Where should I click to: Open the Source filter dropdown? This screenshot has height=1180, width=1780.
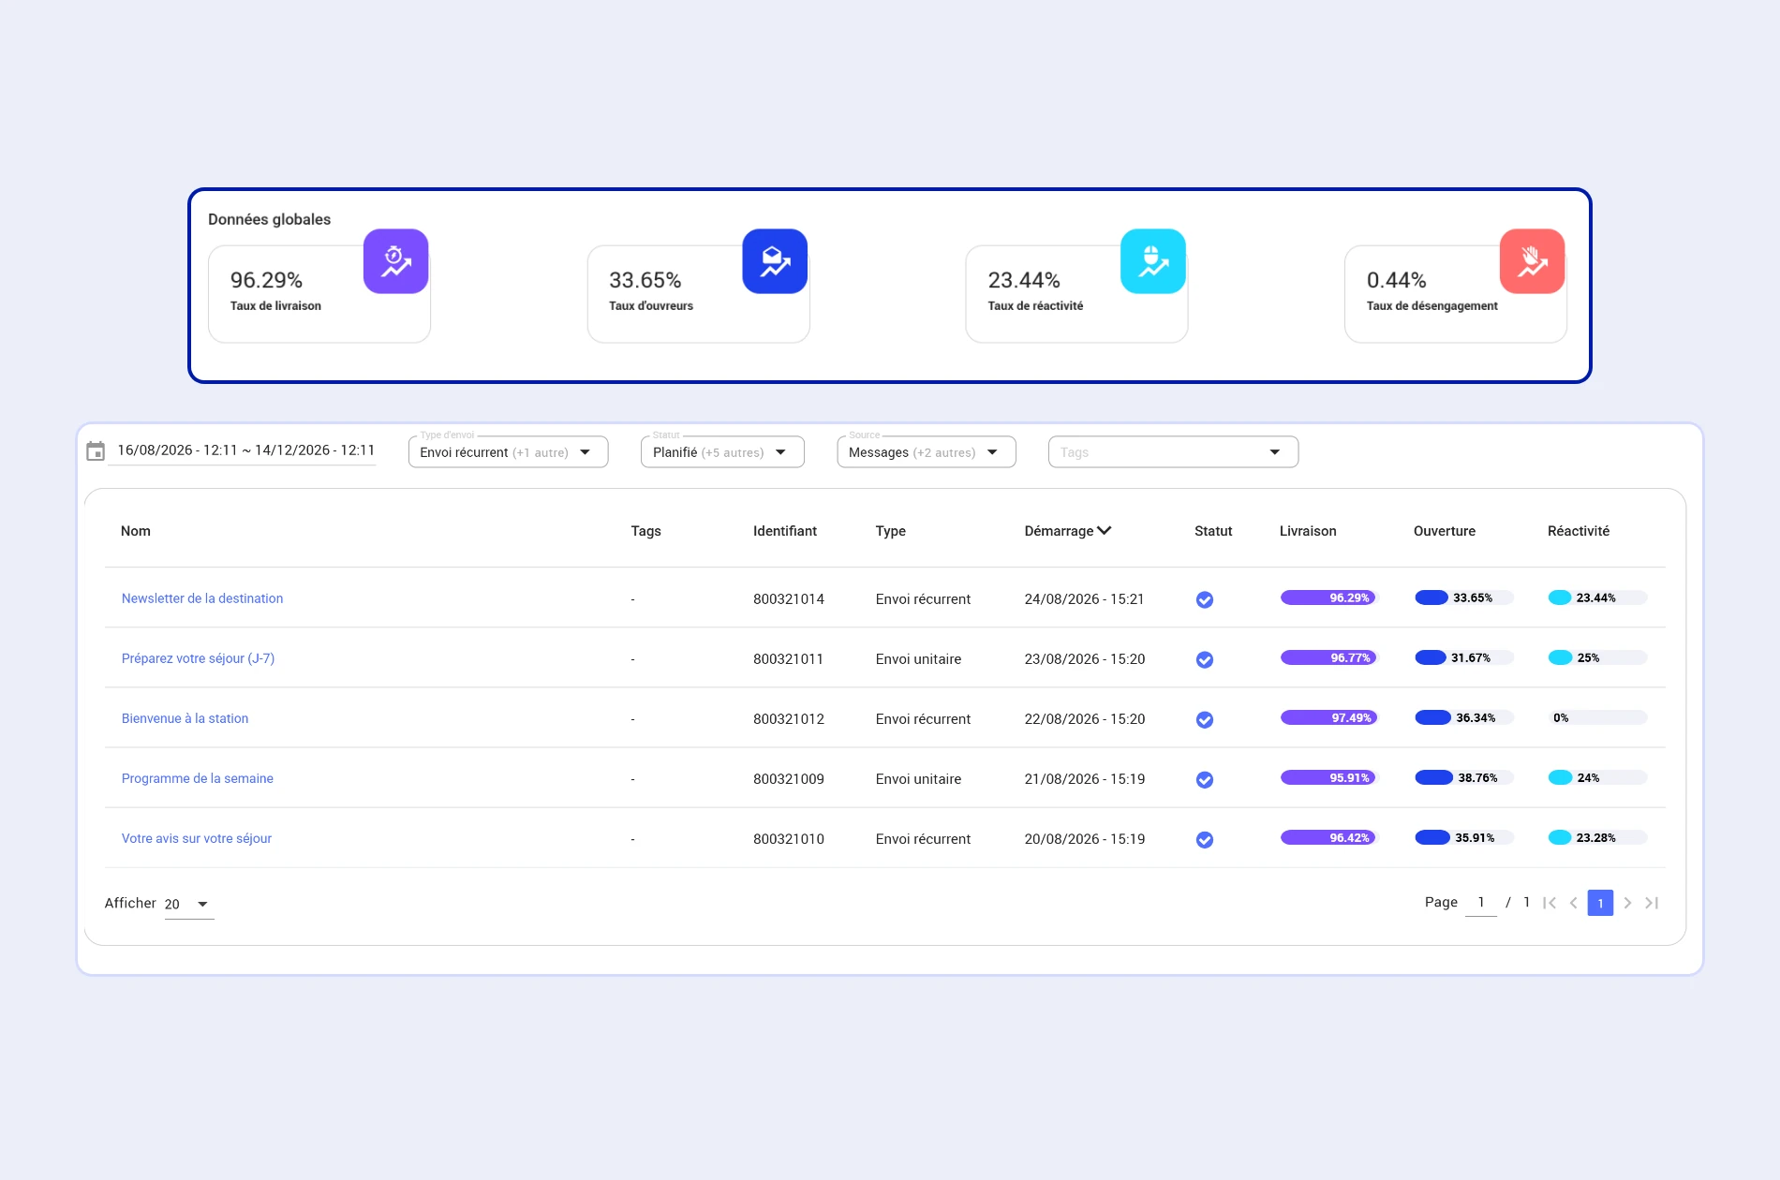tap(927, 451)
